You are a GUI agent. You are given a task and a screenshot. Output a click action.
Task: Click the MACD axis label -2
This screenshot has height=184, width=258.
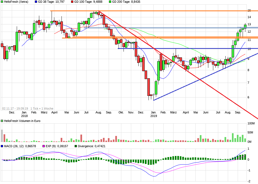249,181
